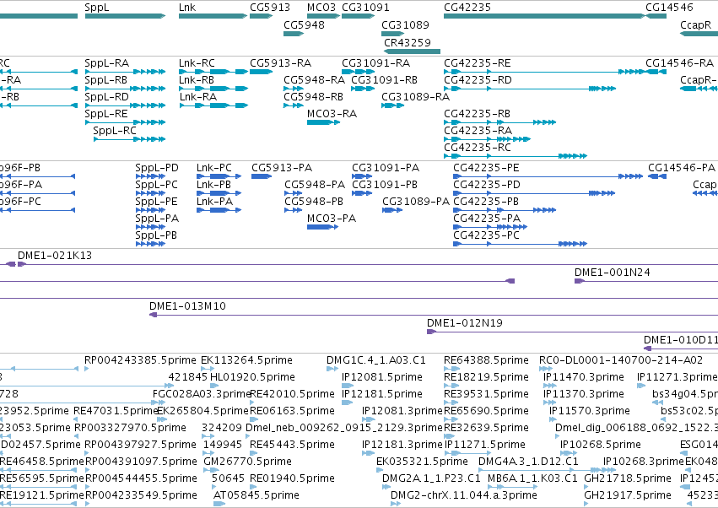718x508 pixels.
Task: Select transcript CG31089-RA
Action: (415, 97)
